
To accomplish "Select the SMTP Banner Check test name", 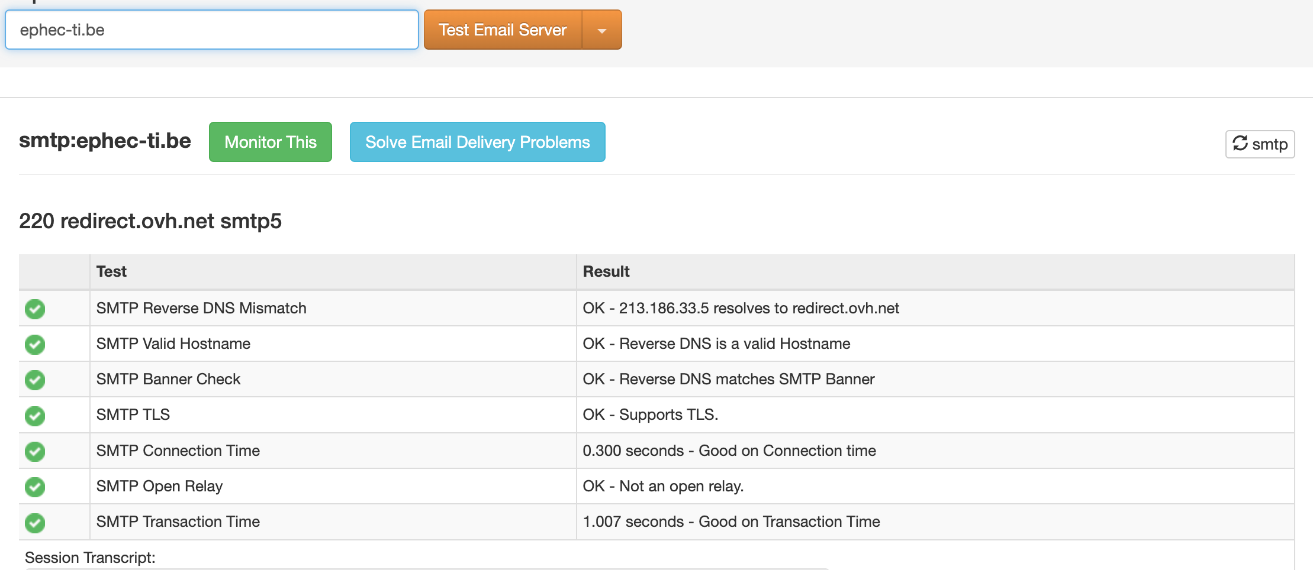I will (168, 379).
